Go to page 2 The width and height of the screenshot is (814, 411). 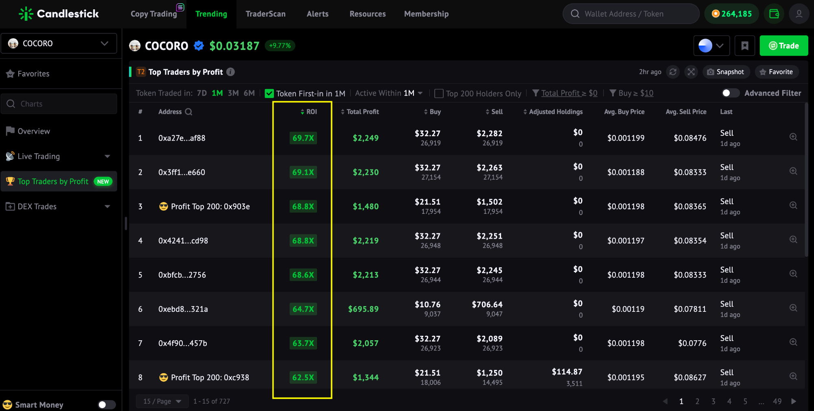tap(697, 401)
